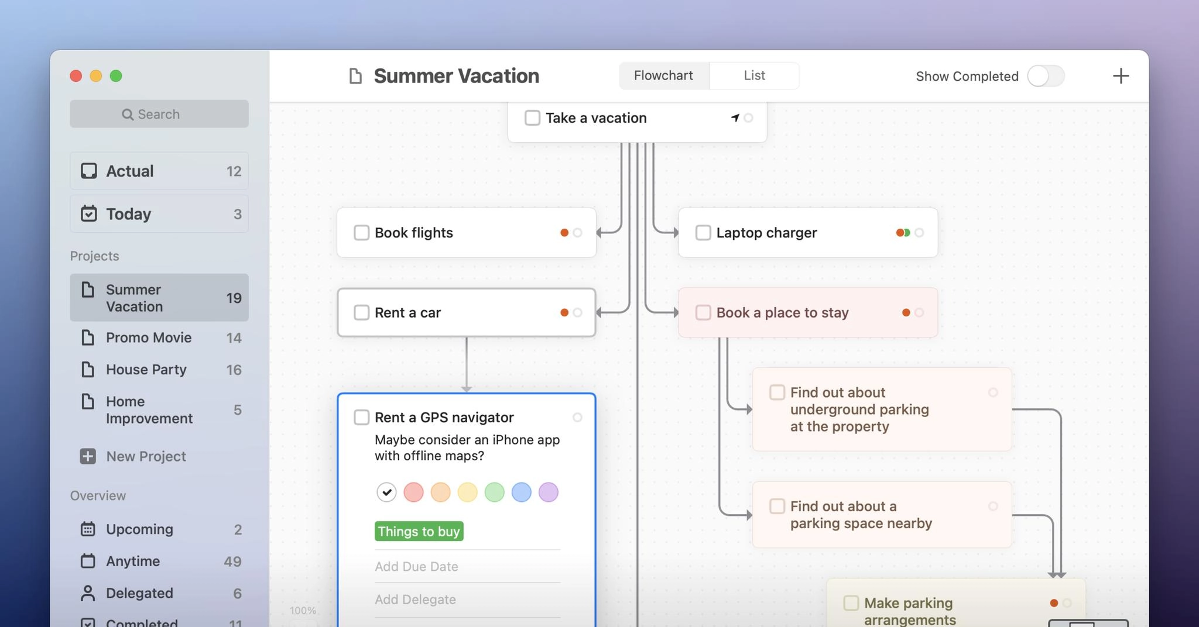
Task: Open Upcoming via its calendar icon
Action: (x=88, y=529)
